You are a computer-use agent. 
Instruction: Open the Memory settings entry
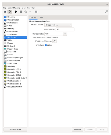point(15,29)
